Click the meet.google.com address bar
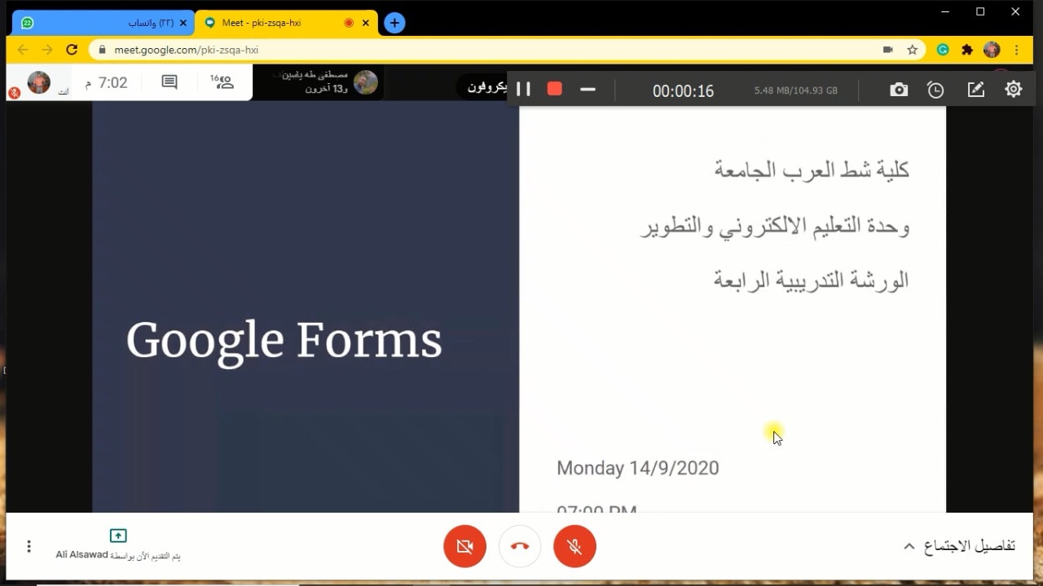This screenshot has height=586, width=1043. [505, 50]
